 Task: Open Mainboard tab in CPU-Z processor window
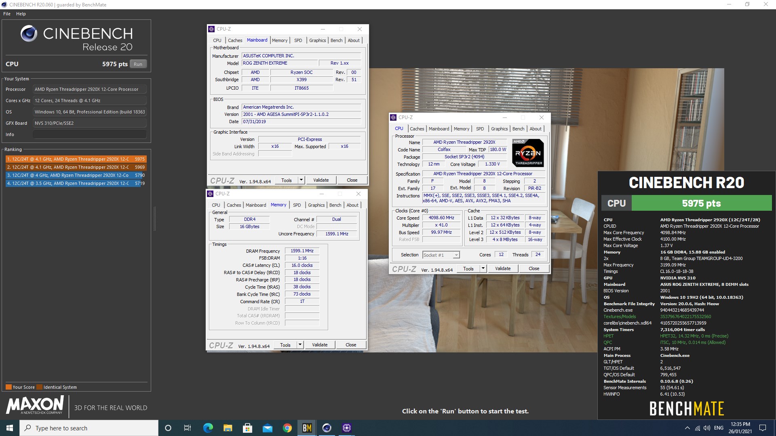[x=439, y=129]
